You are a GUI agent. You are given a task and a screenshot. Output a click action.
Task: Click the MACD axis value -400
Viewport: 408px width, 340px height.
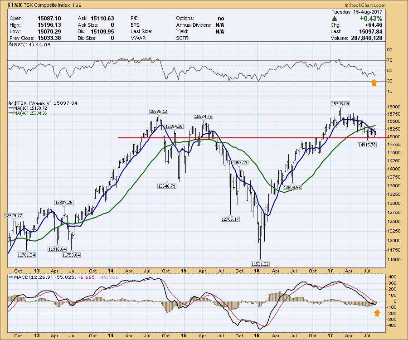[x=391, y=325]
